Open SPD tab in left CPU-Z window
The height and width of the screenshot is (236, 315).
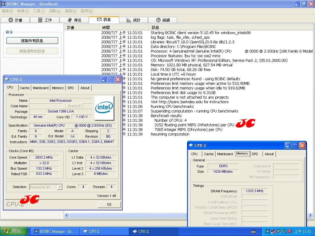point(70,88)
